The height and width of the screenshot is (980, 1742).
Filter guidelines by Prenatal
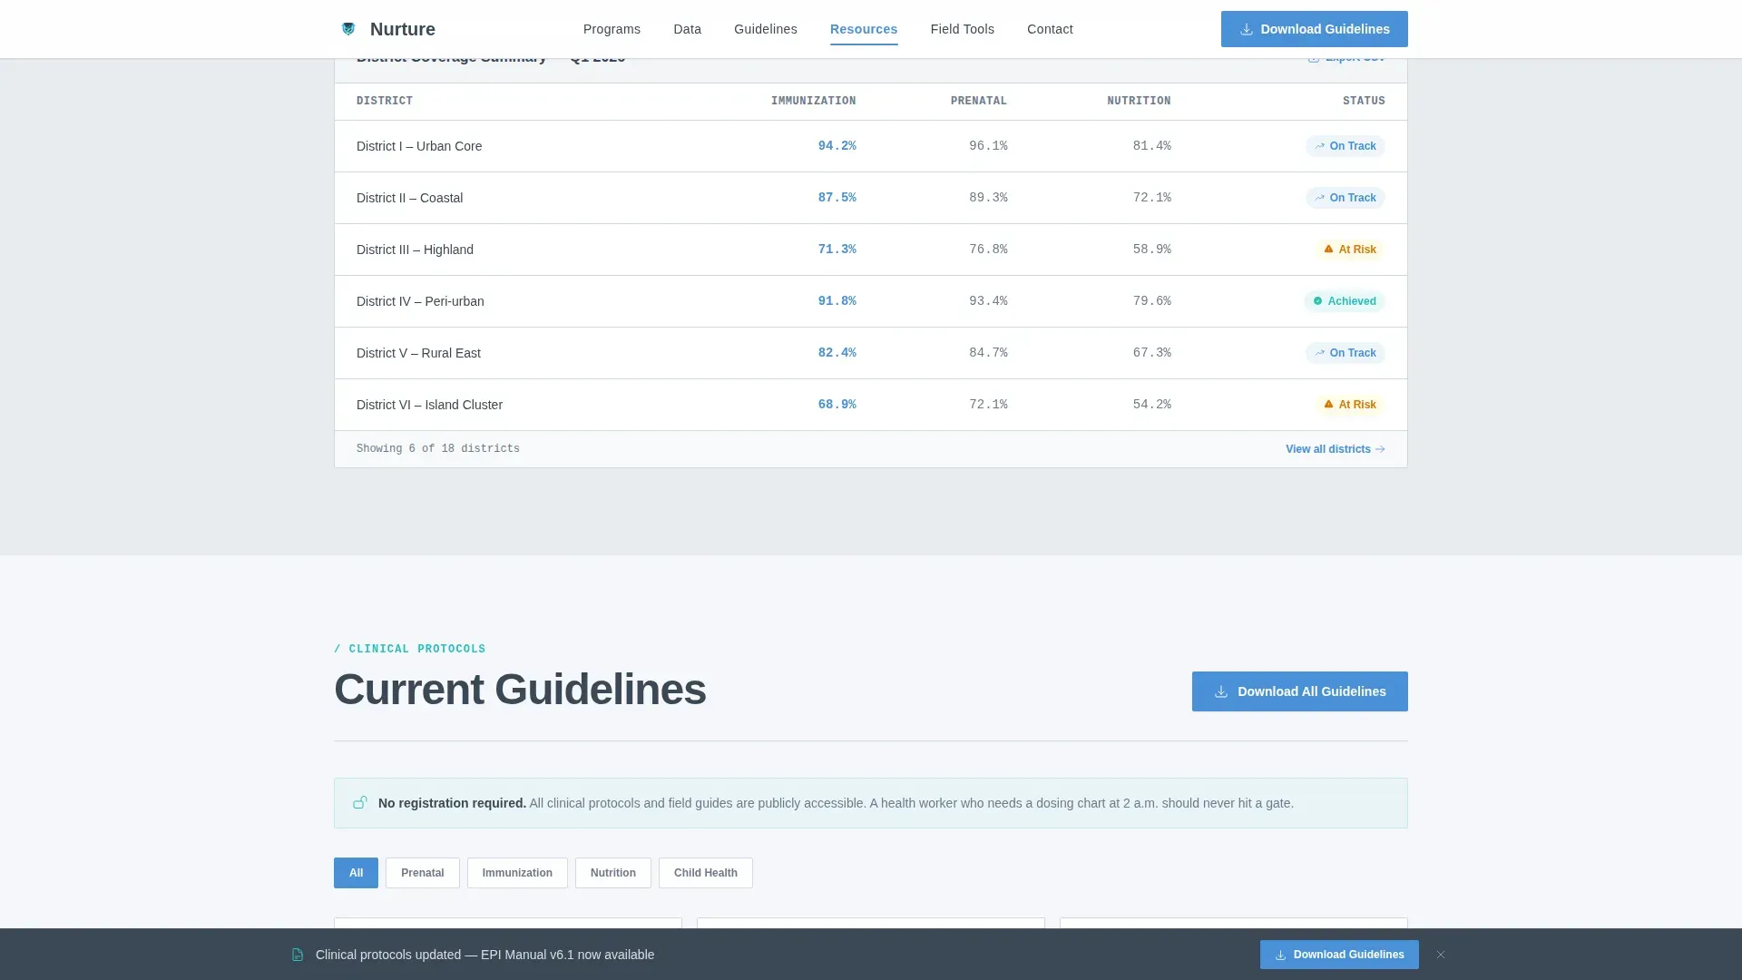click(x=423, y=873)
